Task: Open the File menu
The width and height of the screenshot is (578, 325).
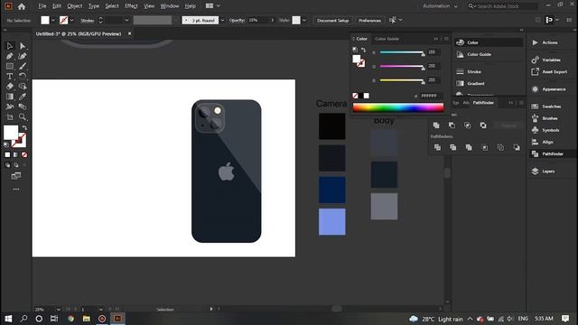Action: pyautogui.click(x=42, y=6)
